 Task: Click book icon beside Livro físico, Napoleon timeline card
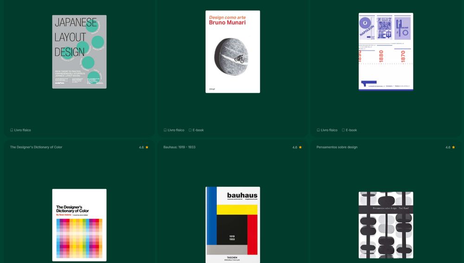[318, 130]
